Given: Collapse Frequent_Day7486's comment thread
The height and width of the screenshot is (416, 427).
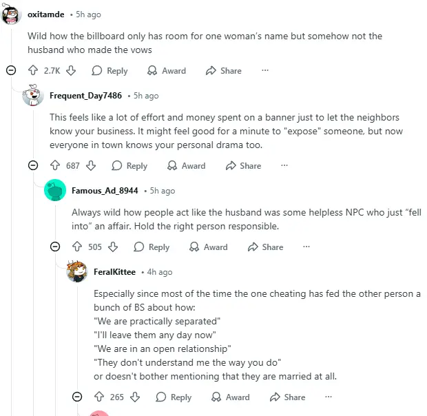Looking at the screenshot, I should click(32, 165).
